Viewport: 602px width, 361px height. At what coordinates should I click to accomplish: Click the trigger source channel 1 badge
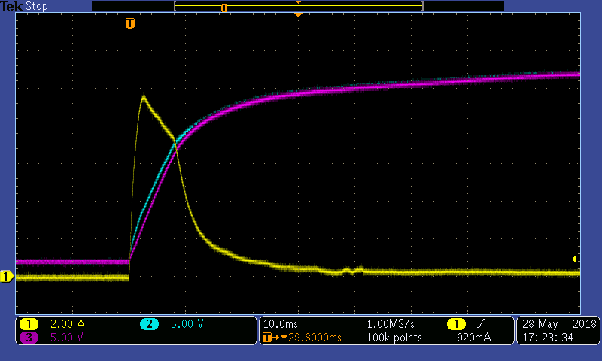click(456, 324)
